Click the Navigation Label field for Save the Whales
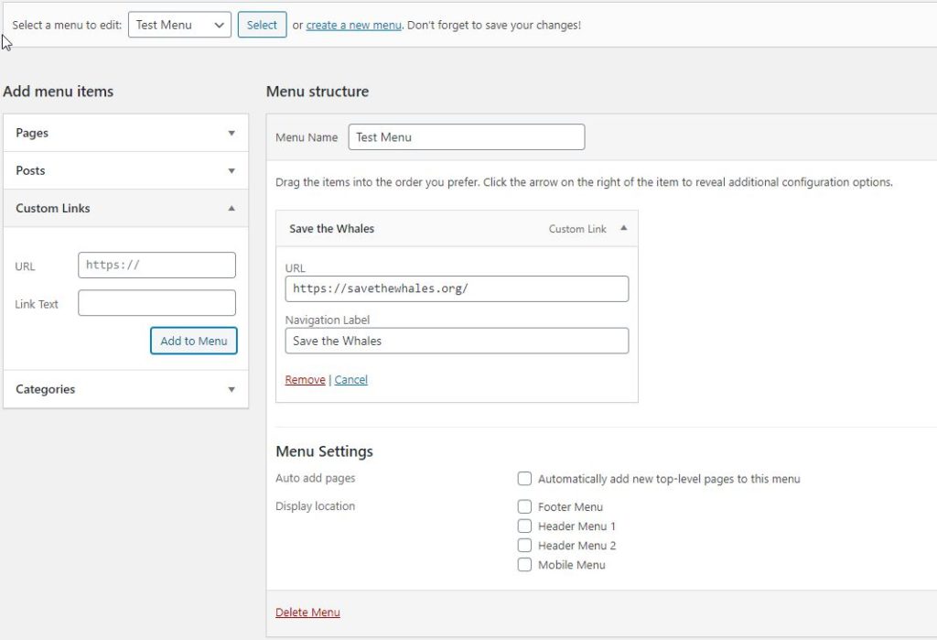 tap(456, 341)
